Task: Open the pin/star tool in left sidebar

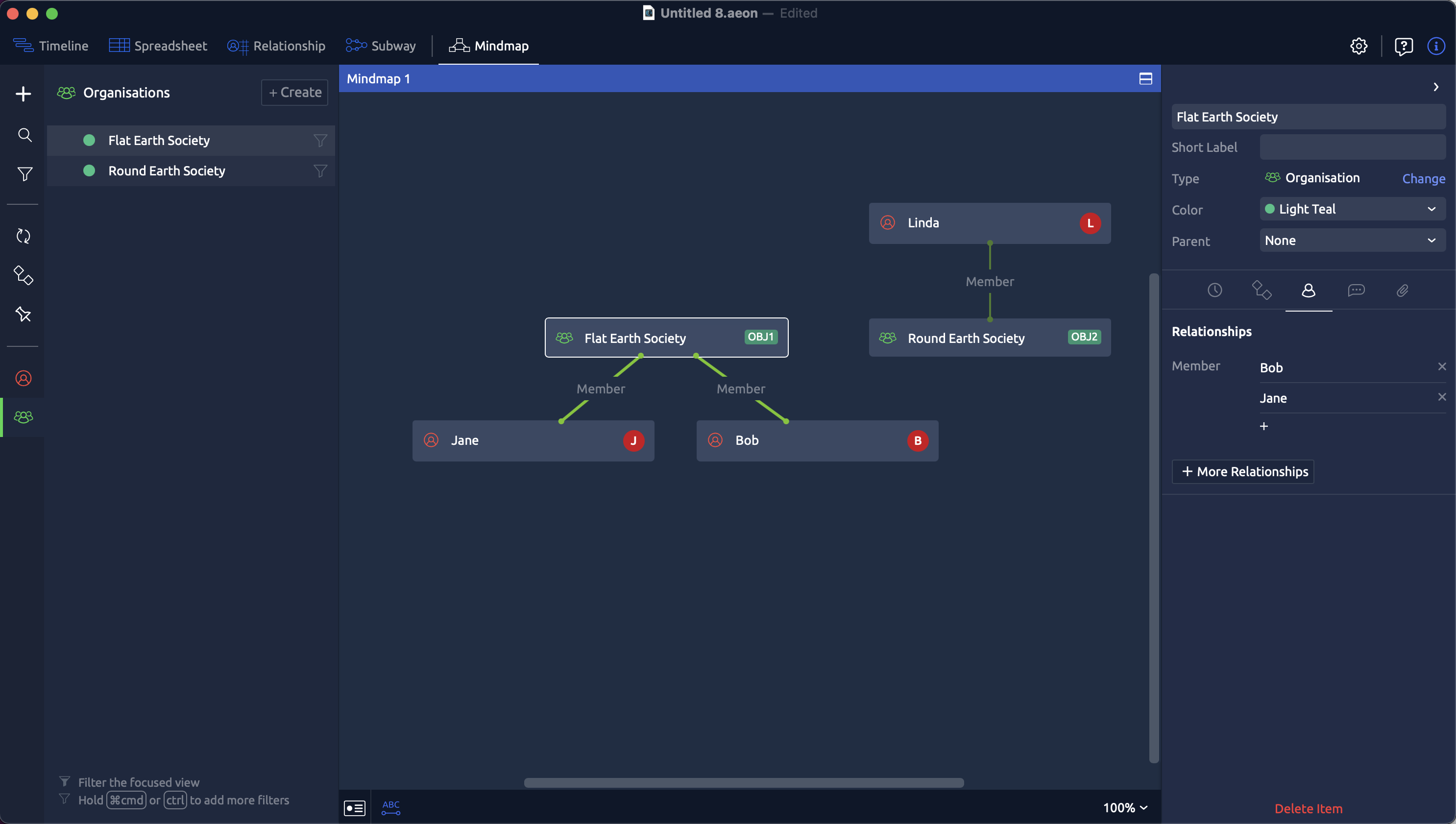Action: tap(23, 314)
